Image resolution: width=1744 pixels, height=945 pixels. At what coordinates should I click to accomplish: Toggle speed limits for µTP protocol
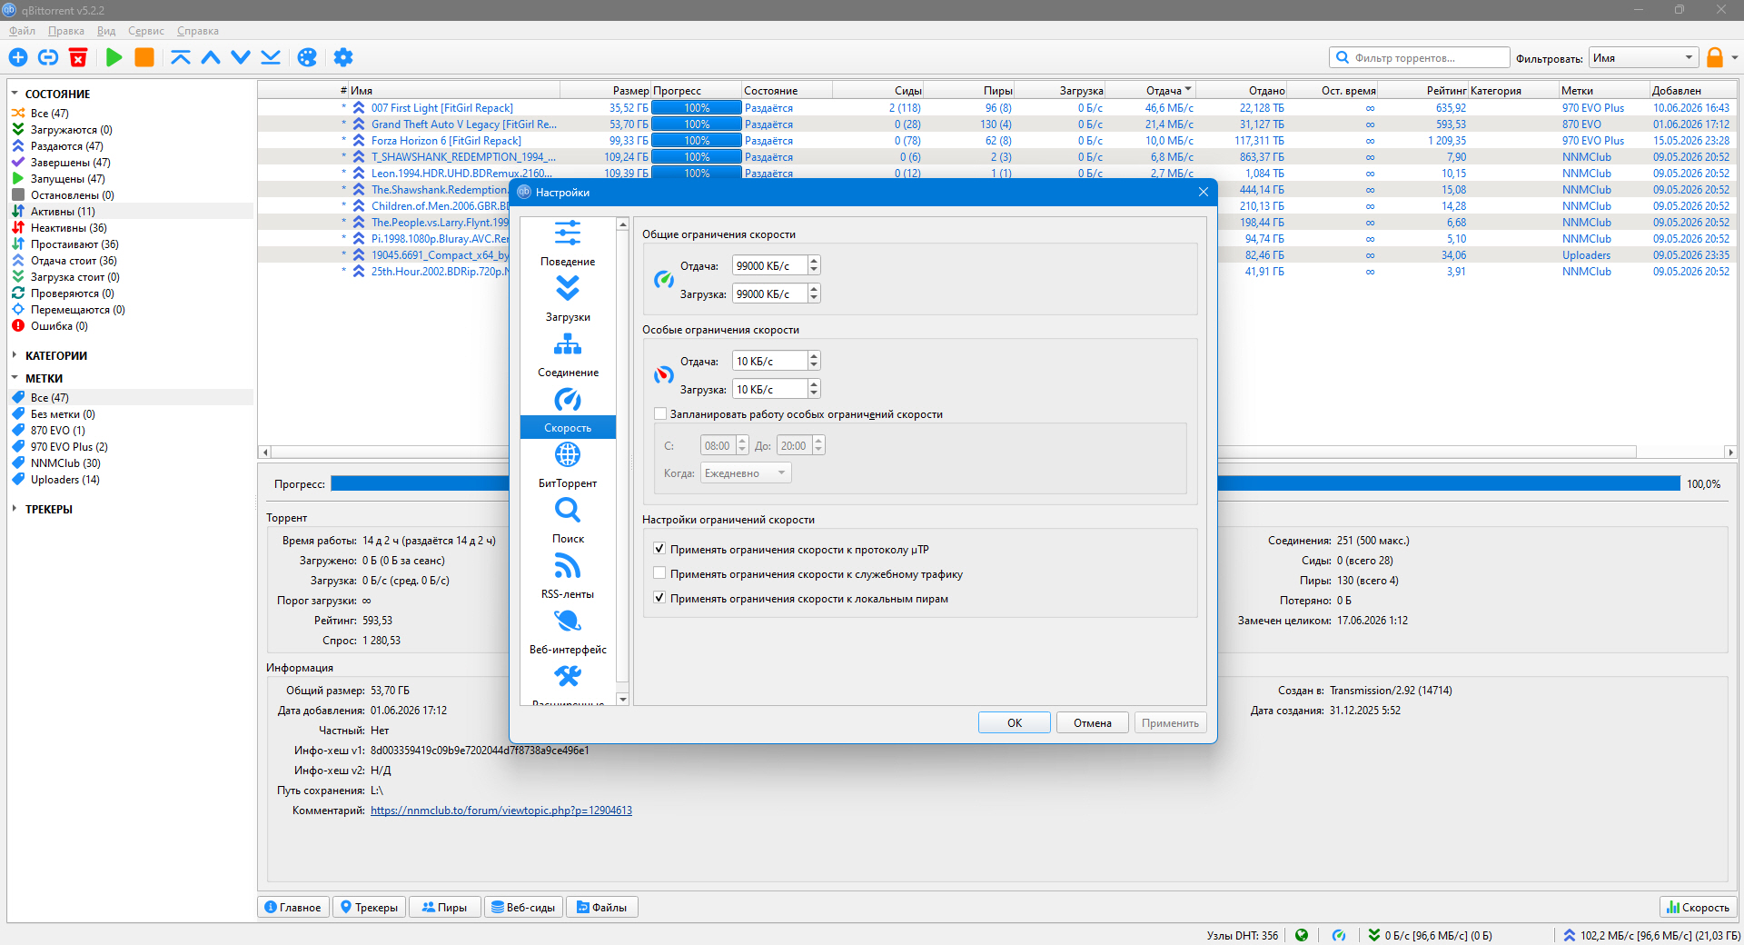[660, 549]
